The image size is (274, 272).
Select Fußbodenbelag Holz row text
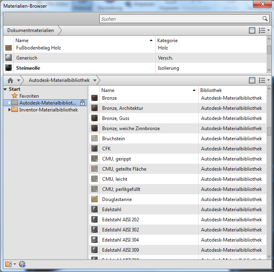tap(39, 48)
